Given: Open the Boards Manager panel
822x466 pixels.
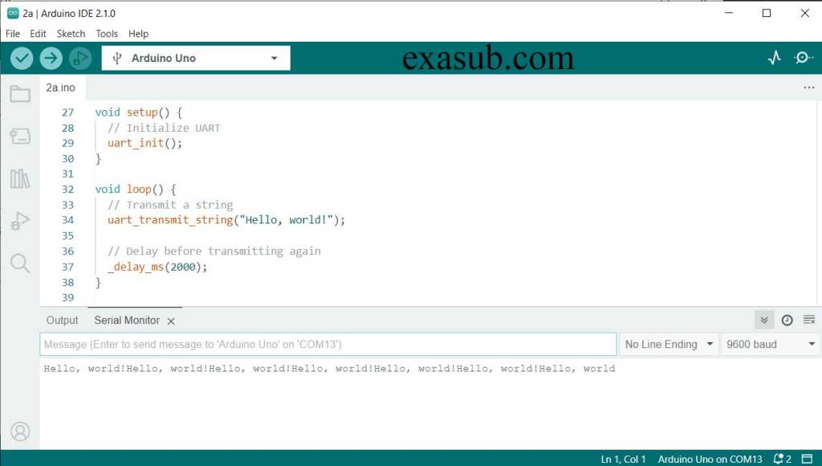Looking at the screenshot, I should click(x=20, y=136).
